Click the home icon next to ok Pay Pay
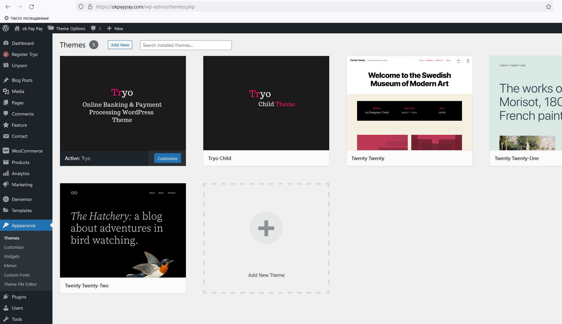Image resolution: width=562 pixels, height=324 pixels. [17, 28]
